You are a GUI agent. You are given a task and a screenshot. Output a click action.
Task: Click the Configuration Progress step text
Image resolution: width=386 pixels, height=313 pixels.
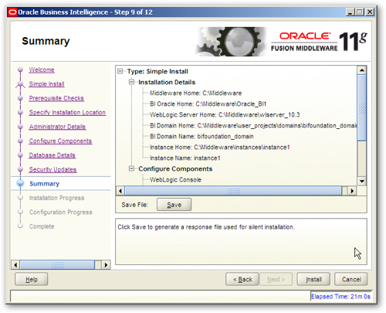(x=61, y=212)
